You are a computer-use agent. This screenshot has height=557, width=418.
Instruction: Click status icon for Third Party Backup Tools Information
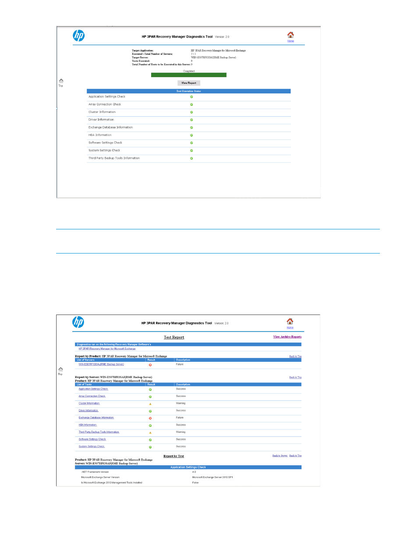click(x=191, y=158)
